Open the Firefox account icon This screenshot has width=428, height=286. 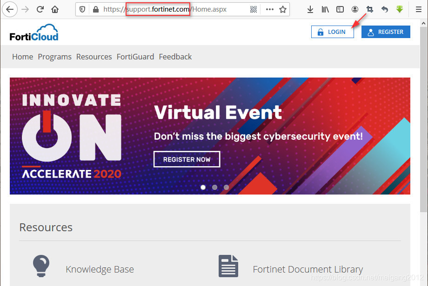[355, 10]
